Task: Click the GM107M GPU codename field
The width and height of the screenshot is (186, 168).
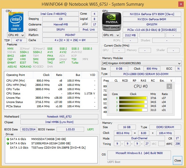Action: point(152,25)
